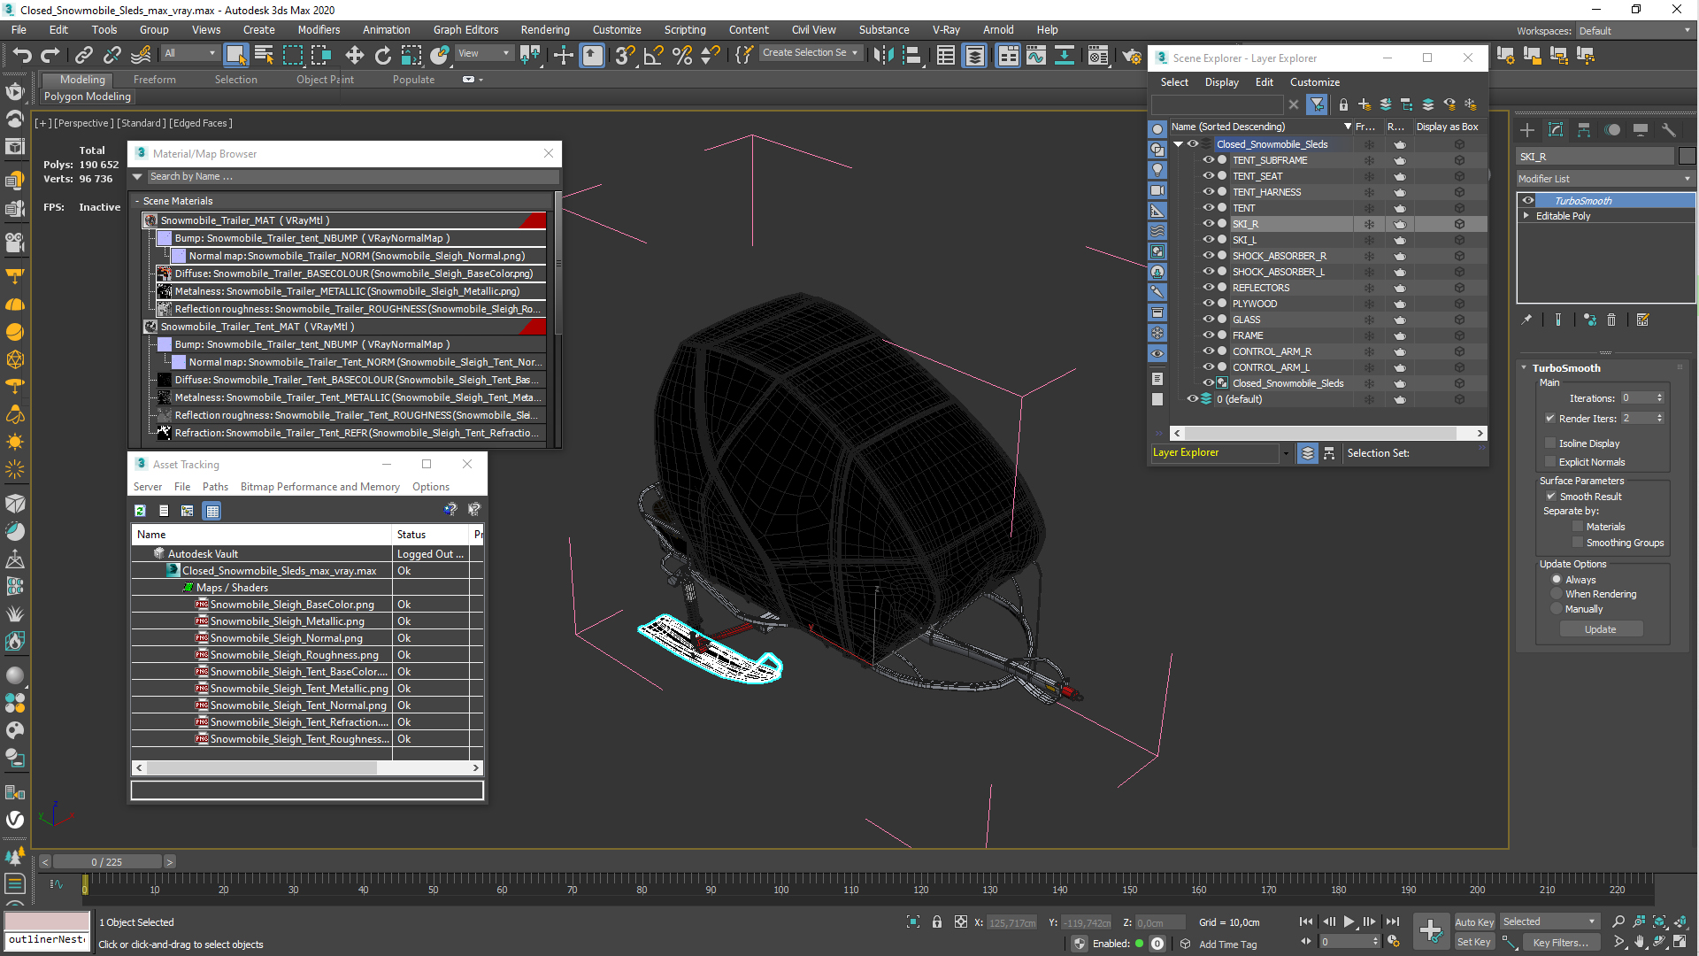Open Select by Name list icon
Image resolution: width=1699 pixels, height=956 pixels.
pyautogui.click(x=264, y=56)
